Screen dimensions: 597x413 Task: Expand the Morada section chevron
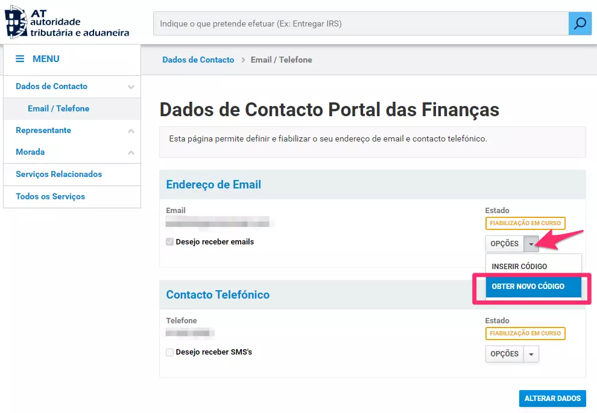pyautogui.click(x=131, y=152)
